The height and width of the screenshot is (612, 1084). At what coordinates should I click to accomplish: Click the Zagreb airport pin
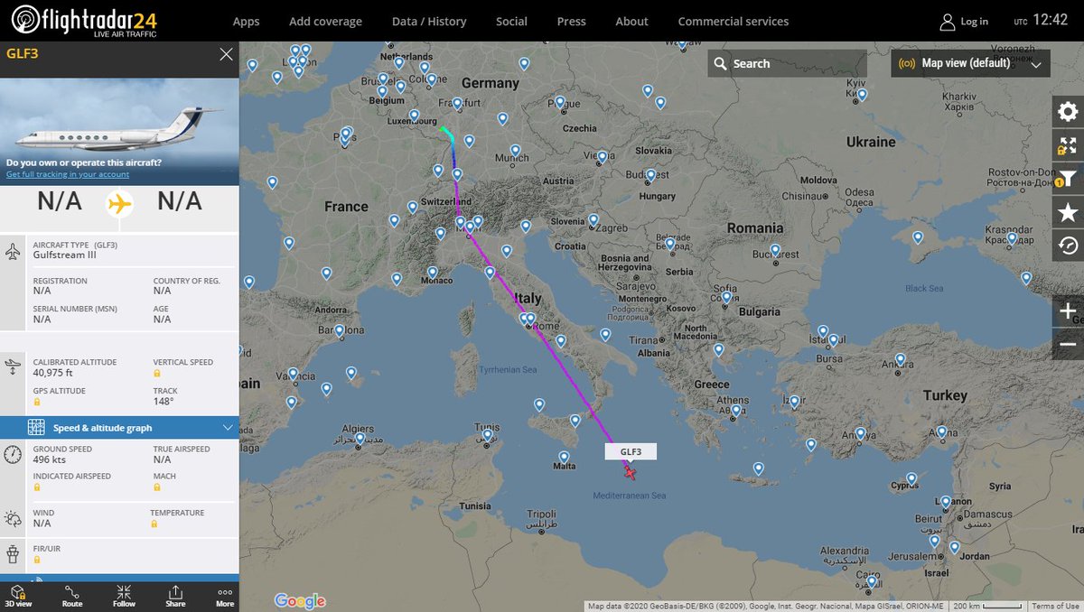tap(593, 219)
